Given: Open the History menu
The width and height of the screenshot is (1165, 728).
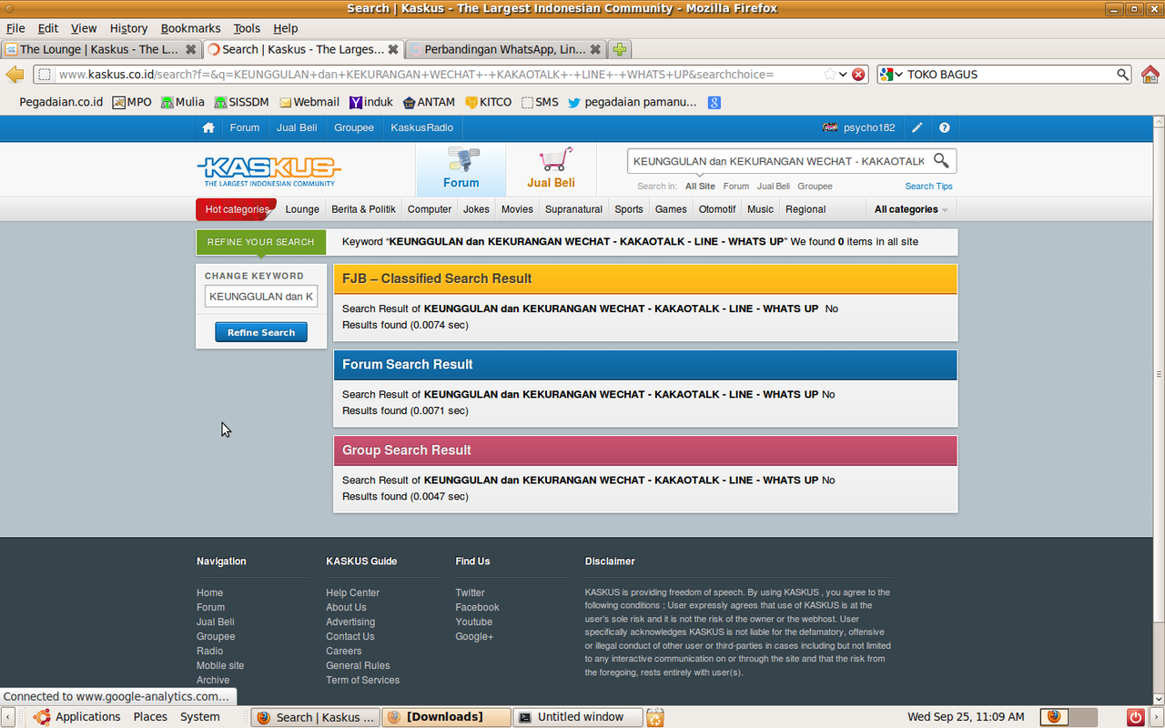Looking at the screenshot, I should [x=128, y=28].
